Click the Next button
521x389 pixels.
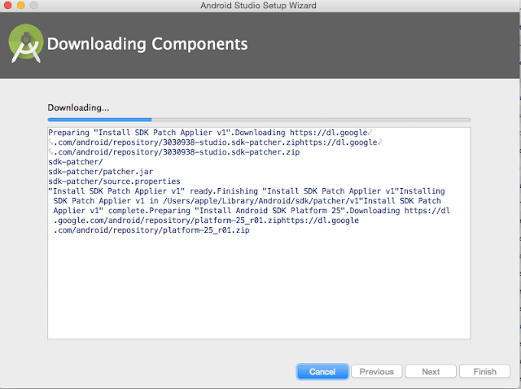tap(431, 371)
